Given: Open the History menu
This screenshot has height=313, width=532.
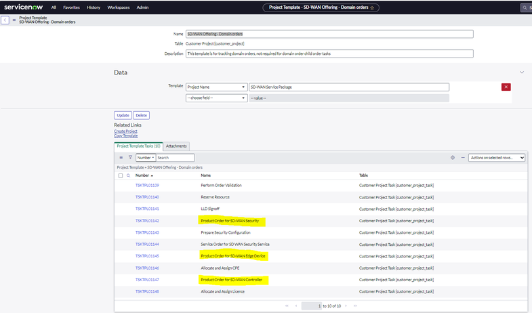Looking at the screenshot, I should click(94, 7).
